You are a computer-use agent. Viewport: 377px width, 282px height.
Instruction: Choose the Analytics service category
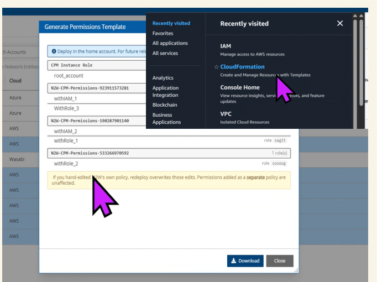(163, 78)
